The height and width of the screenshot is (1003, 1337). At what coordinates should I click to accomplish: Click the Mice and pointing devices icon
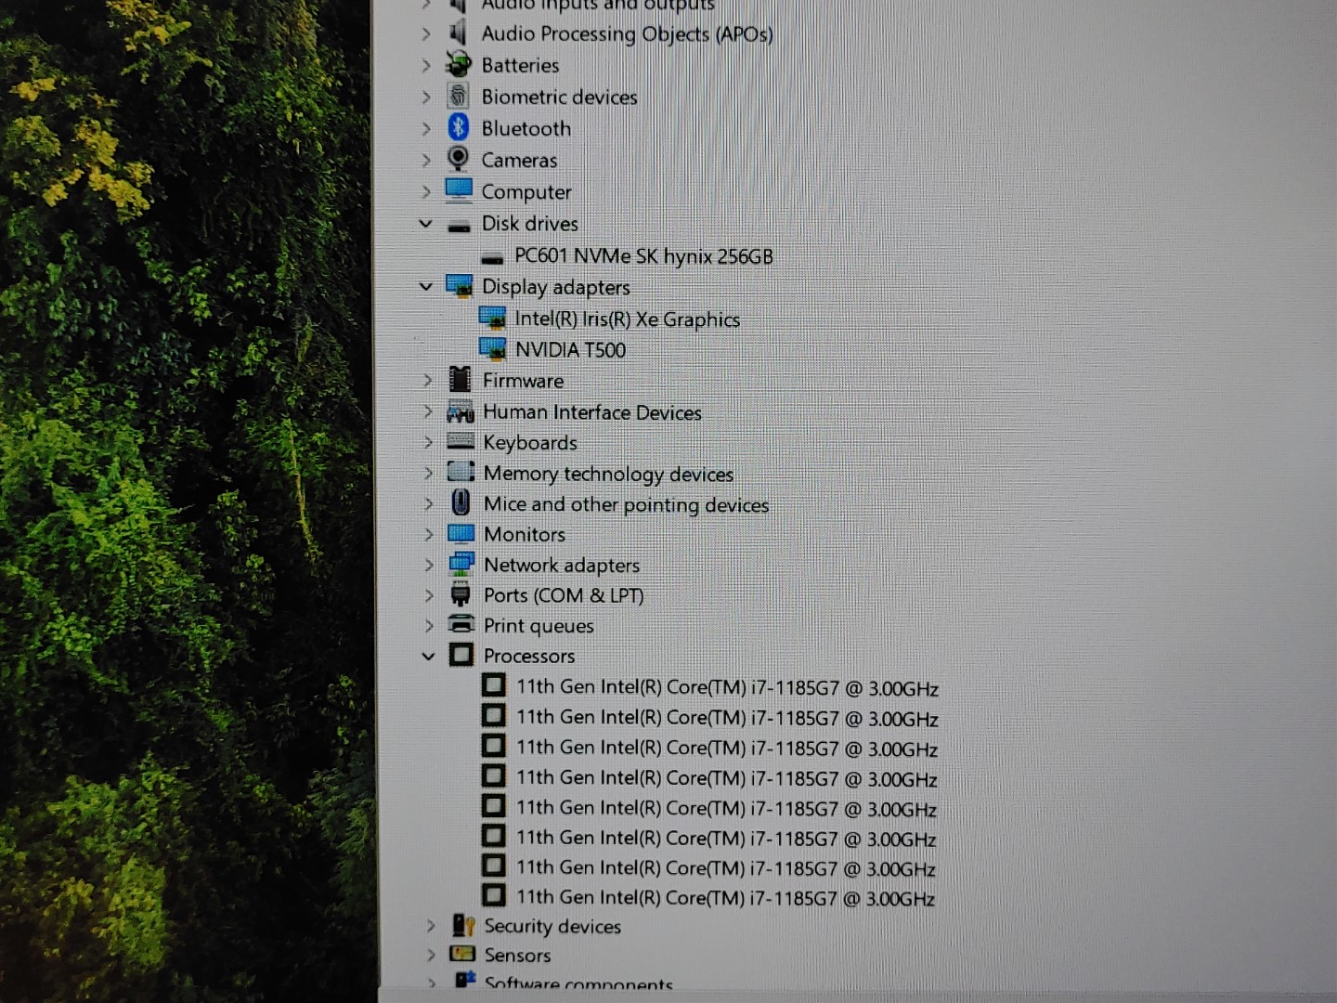(461, 502)
